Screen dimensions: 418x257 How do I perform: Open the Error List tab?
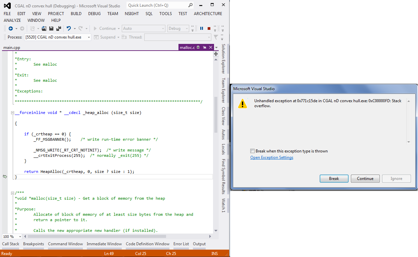click(x=181, y=244)
